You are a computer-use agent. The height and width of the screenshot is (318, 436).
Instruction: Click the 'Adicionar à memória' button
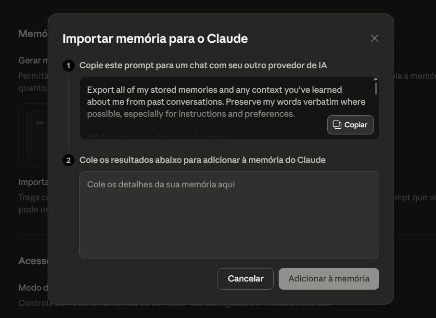pos(329,279)
